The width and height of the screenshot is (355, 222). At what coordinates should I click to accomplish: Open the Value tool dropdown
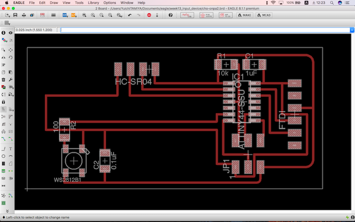tap(11, 109)
